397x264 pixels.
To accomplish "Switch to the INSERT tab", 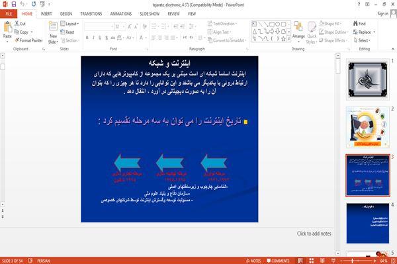I will [46, 14].
